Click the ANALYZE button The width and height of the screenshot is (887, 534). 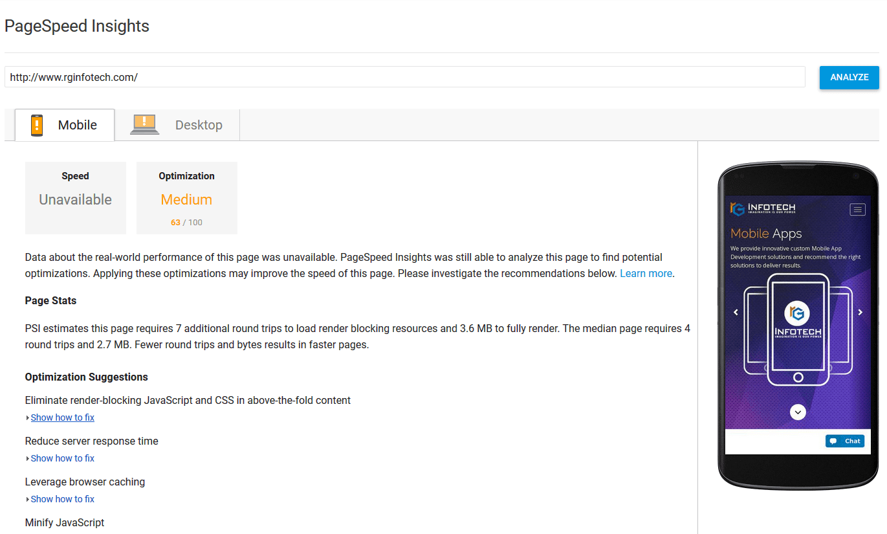click(x=849, y=77)
